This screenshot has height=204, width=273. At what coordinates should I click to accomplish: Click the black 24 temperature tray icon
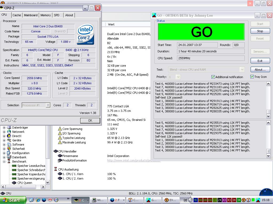[x=220, y=200]
